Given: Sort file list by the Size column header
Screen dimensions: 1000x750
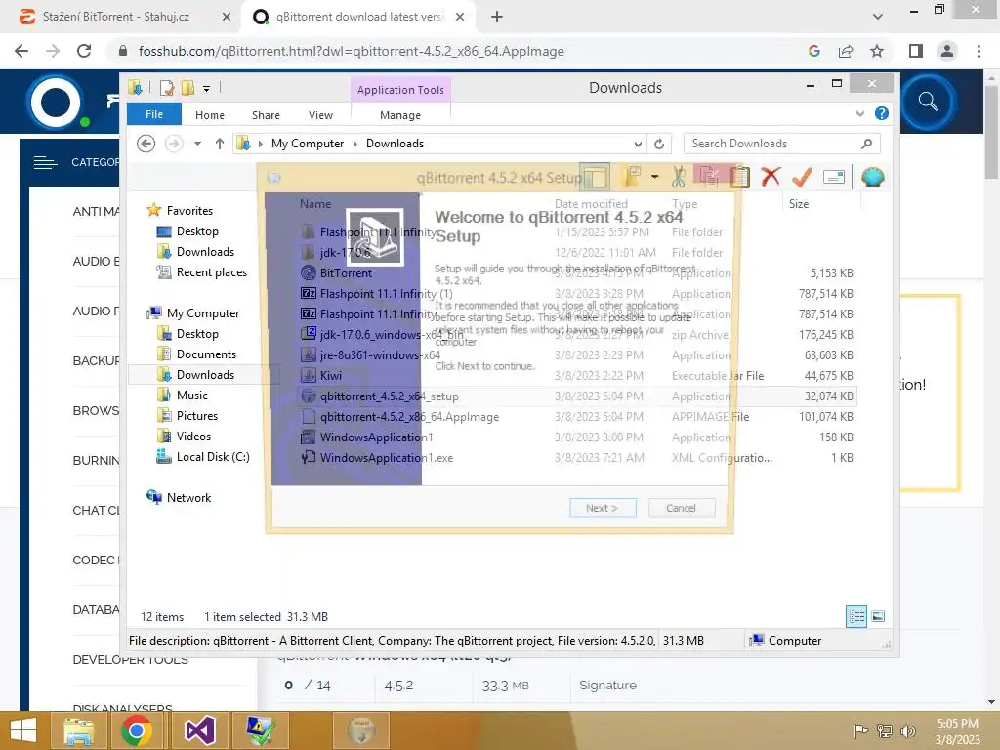Looking at the screenshot, I should coord(799,204).
